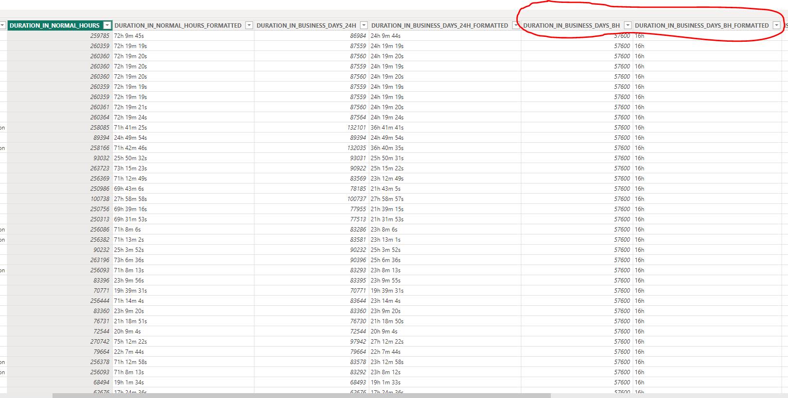Select cell with value 87564
The image size is (788, 398).
312,117
